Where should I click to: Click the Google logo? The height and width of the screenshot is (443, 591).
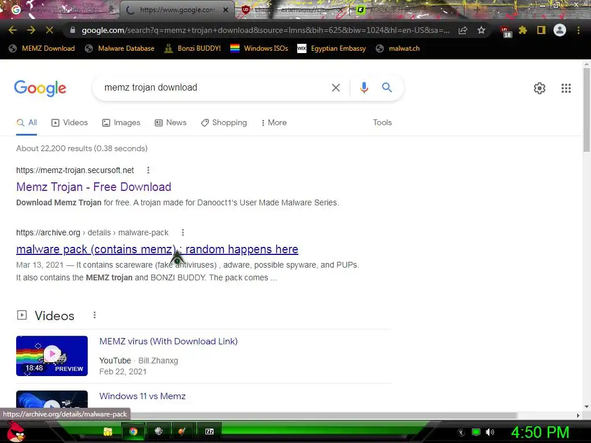(x=40, y=88)
